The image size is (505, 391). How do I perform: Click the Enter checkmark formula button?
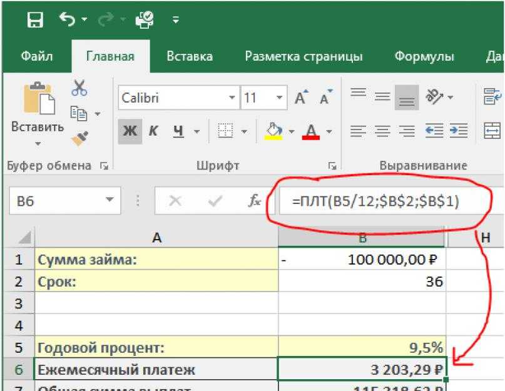pyautogui.click(x=215, y=201)
